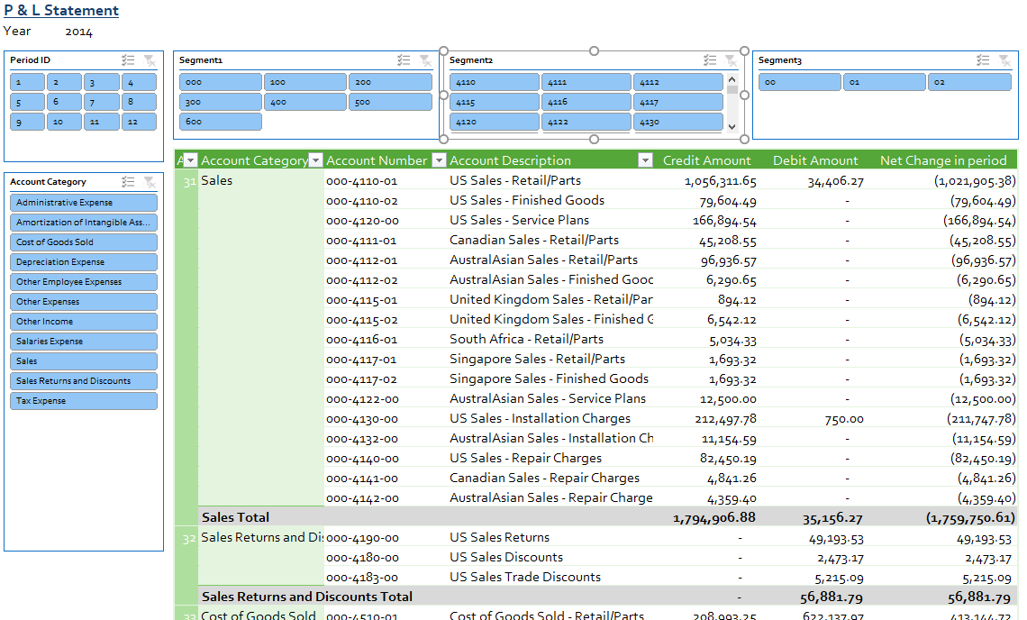
Task: Click the P & L Statement title
Action: (x=61, y=11)
